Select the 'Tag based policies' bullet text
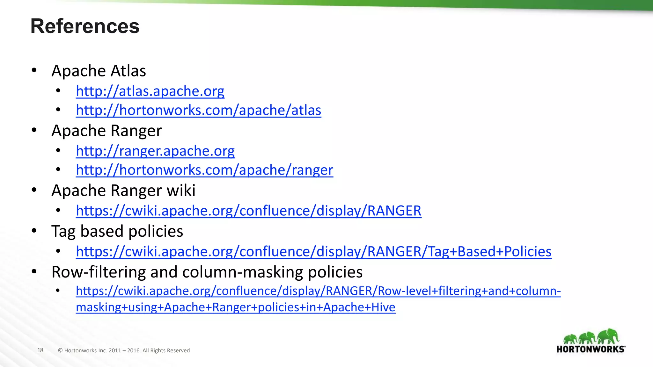Screen dimensions: 653x367 (x=117, y=231)
